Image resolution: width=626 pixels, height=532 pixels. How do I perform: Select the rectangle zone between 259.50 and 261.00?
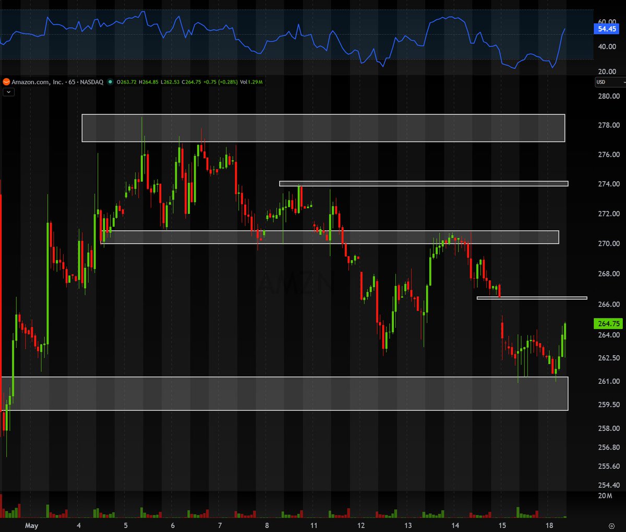tap(284, 393)
